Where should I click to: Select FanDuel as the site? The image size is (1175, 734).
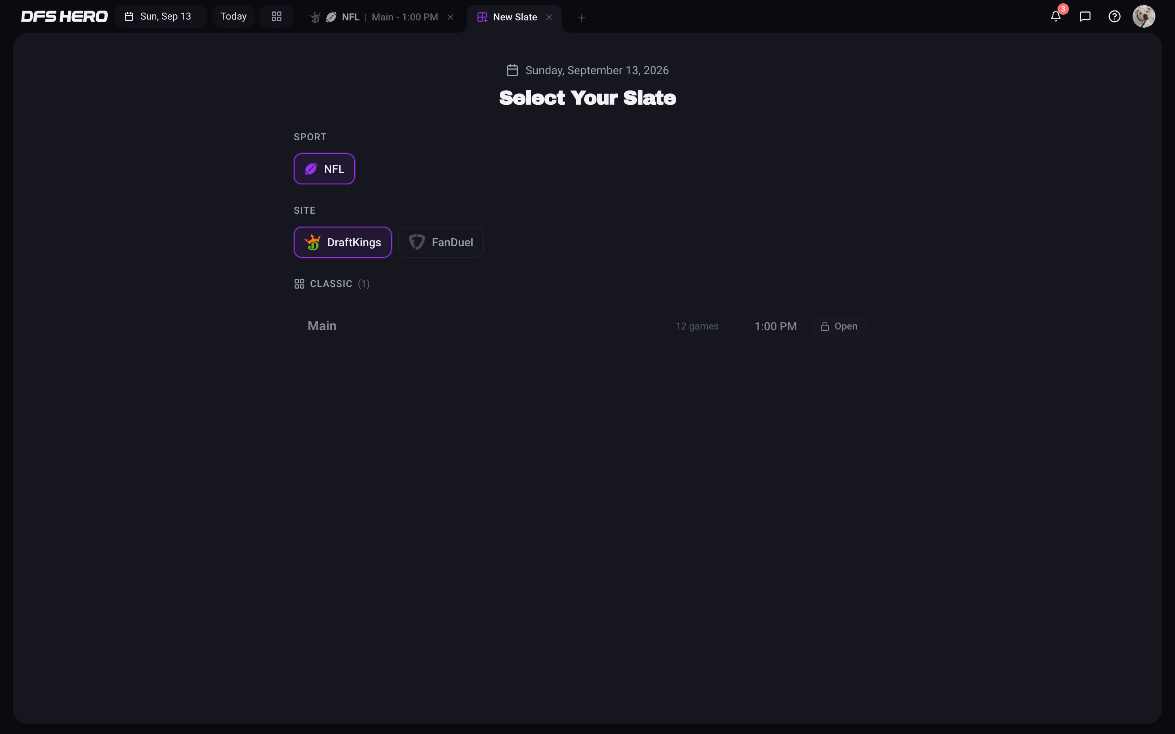click(x=440, y=242)
